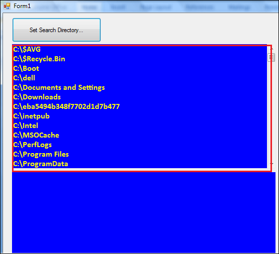The image size is (279, 254).
Task: Click the Set Search Directory... button
Action: (57, 30)
